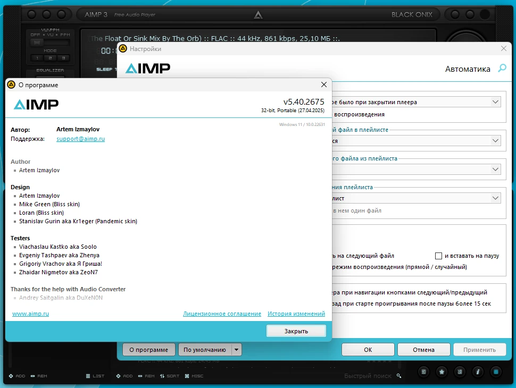Click the Закрыть button in О программе dialog
Image resolution: width=516 pixels, height=388 pixels.
click(x=296, y=331)
